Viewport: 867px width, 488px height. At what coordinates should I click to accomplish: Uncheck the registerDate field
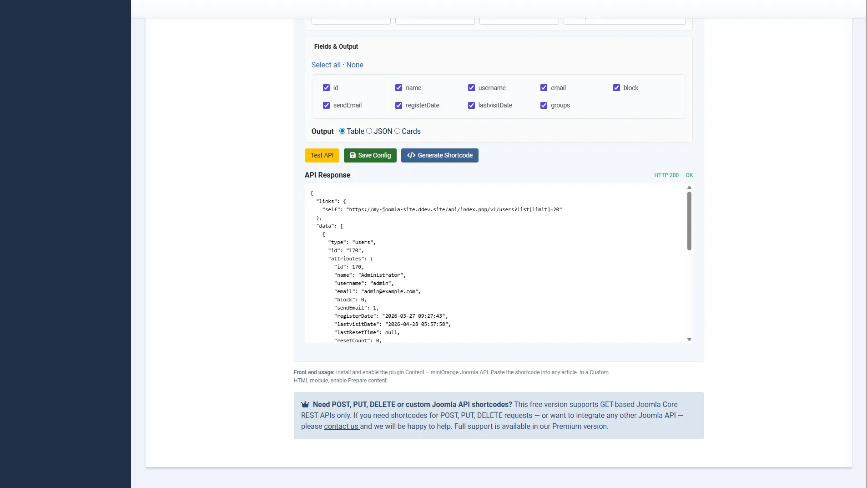click(x=398, y=105)
